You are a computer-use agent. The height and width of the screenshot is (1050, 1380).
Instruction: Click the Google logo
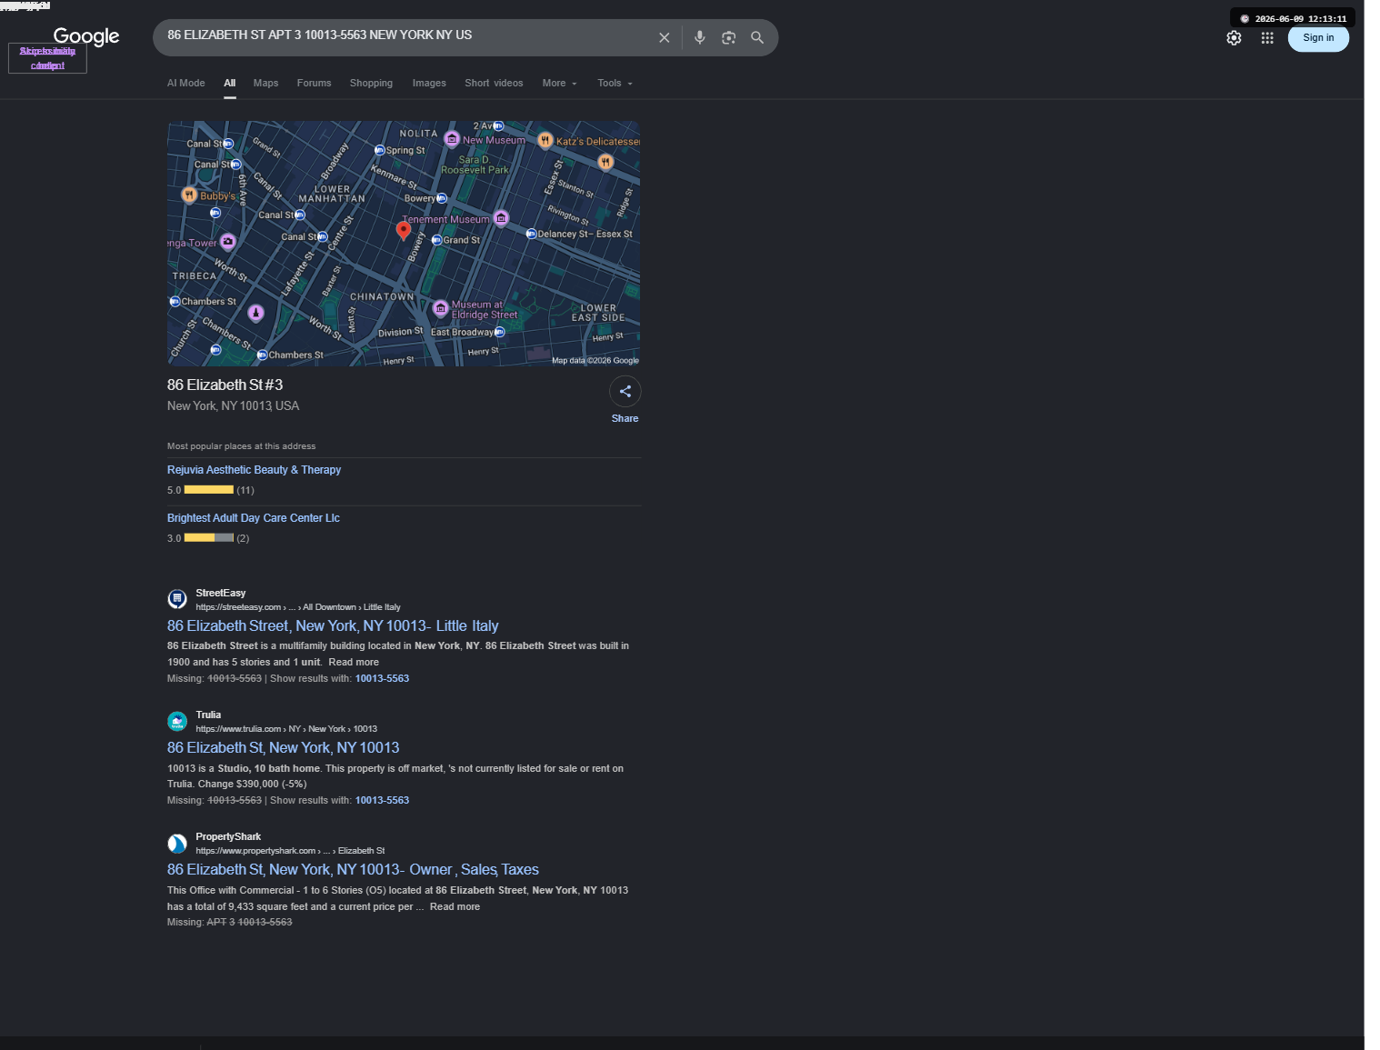tap(86, 36)
